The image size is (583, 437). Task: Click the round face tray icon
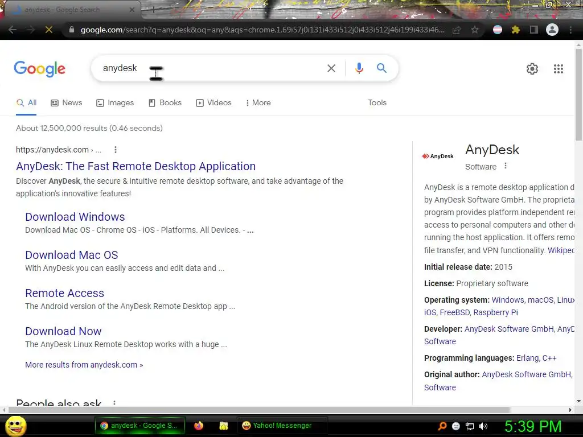click(456, 426)
